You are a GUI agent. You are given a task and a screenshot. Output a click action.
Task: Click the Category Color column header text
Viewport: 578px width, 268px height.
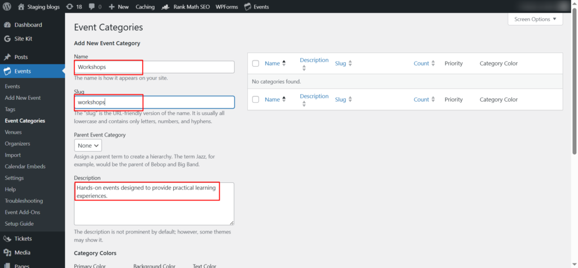(x=499, y=63)
